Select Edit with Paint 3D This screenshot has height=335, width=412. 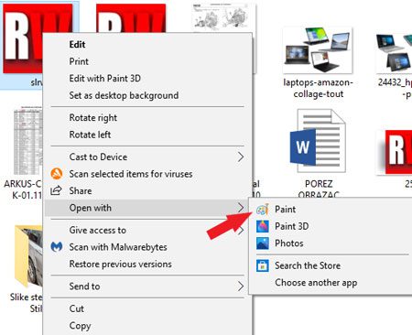(148, 79)
